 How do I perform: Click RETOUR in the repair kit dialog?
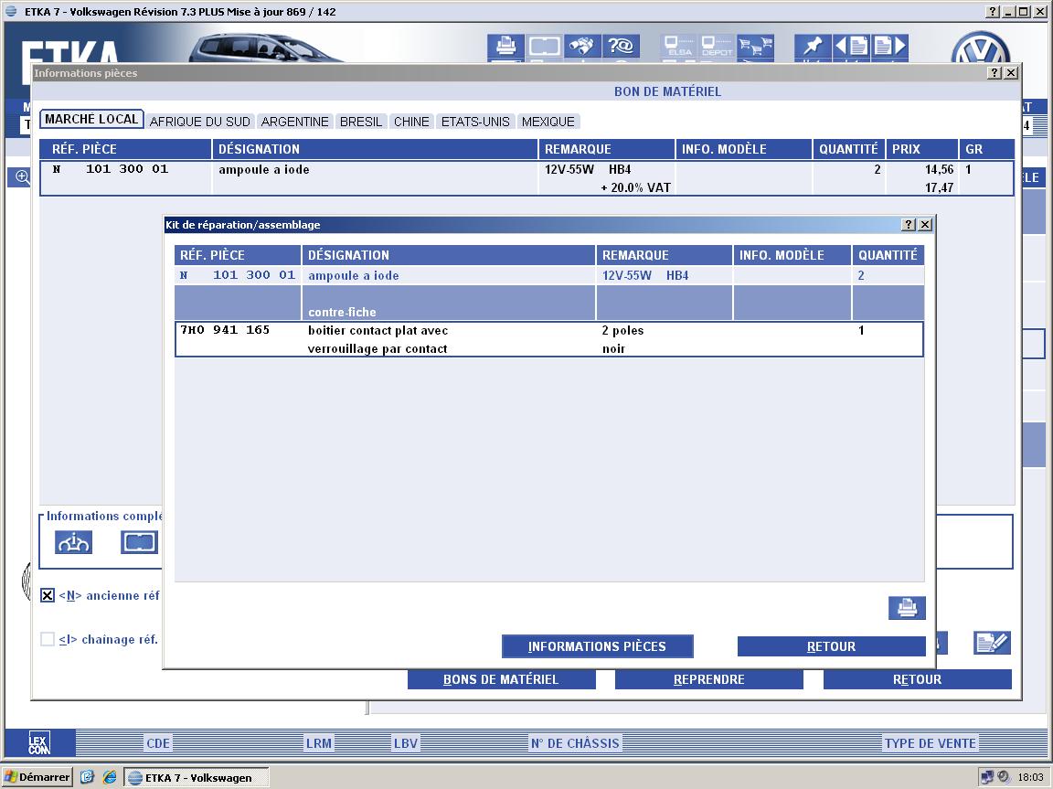pyautogui.click(x=831, y=646)
